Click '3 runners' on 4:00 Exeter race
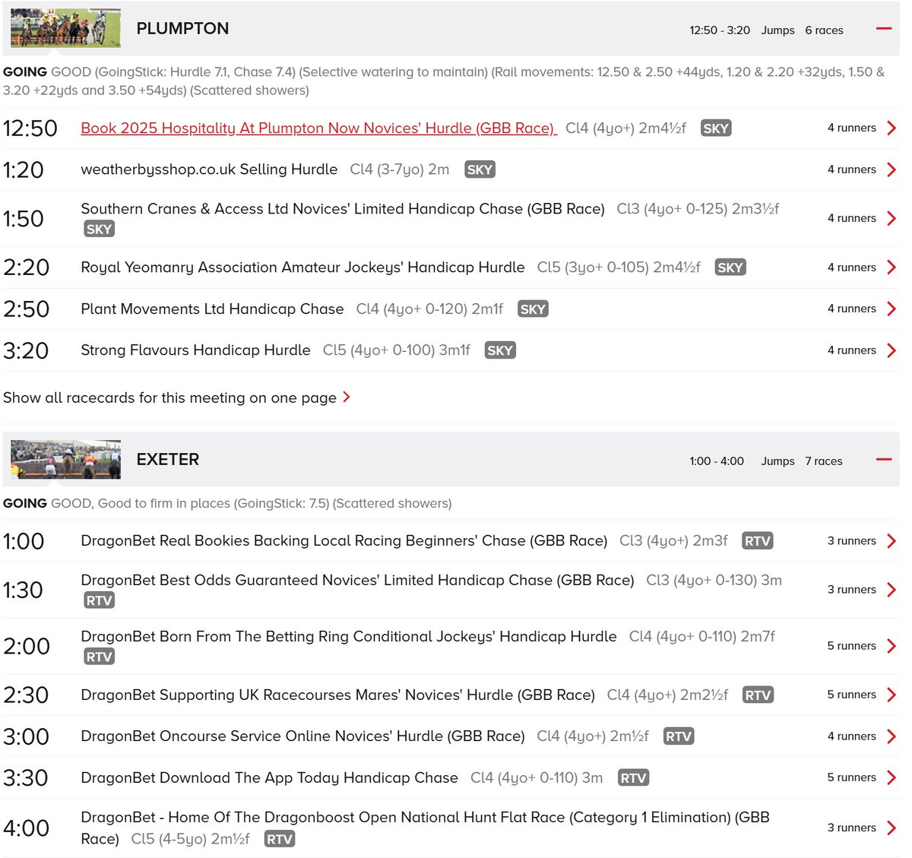 (851, 828)
